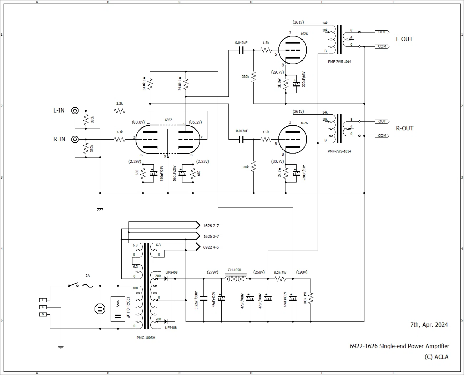Click the L-IN text label
The height and width of the screenshot is (375, 464).
coord(59,111)
